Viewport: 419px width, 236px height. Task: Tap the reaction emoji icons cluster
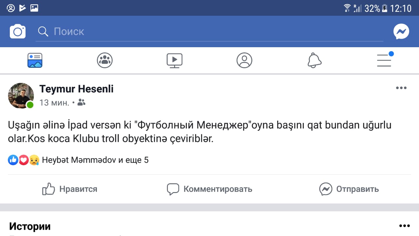(x=24, y=160)
